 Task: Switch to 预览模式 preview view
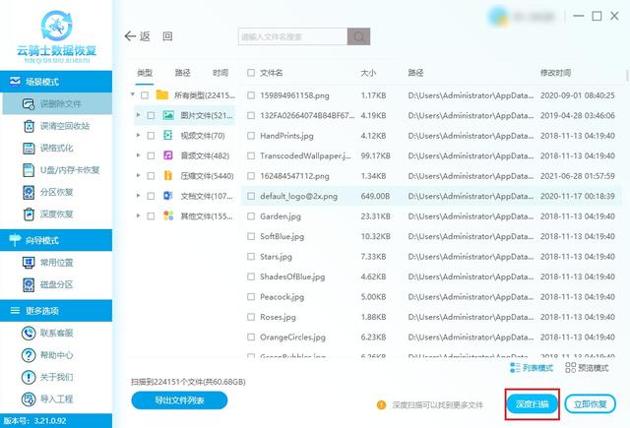(587, 367)
